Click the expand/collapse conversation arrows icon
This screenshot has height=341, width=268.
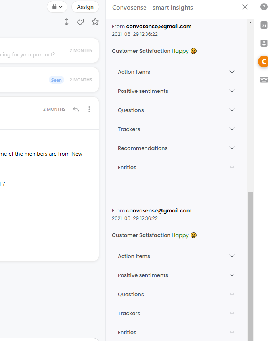pos(67,22)
